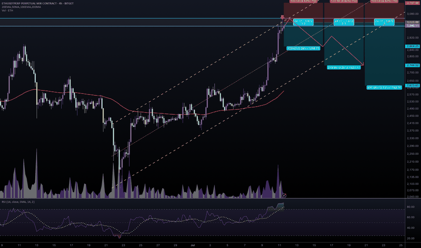Click the 40.00 RSI scale value

click(411, 228)
